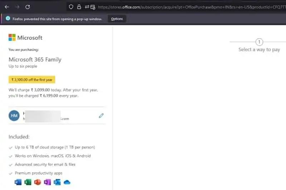Screen dimensions: 286x190
Task: Click the Outlook app icon
Action: tap(57, 182)
